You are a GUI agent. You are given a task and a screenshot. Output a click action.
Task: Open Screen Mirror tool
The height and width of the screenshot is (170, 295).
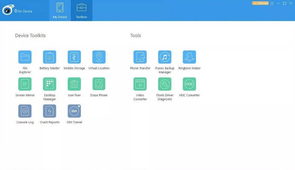(x=25, y=84)
